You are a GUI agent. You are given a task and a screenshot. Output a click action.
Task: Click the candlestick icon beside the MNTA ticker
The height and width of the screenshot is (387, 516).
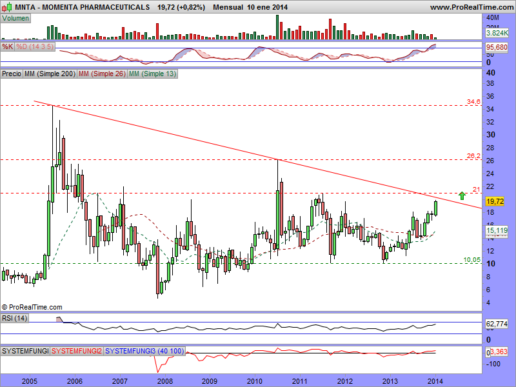pyautogui.click(x=7, y=6)
